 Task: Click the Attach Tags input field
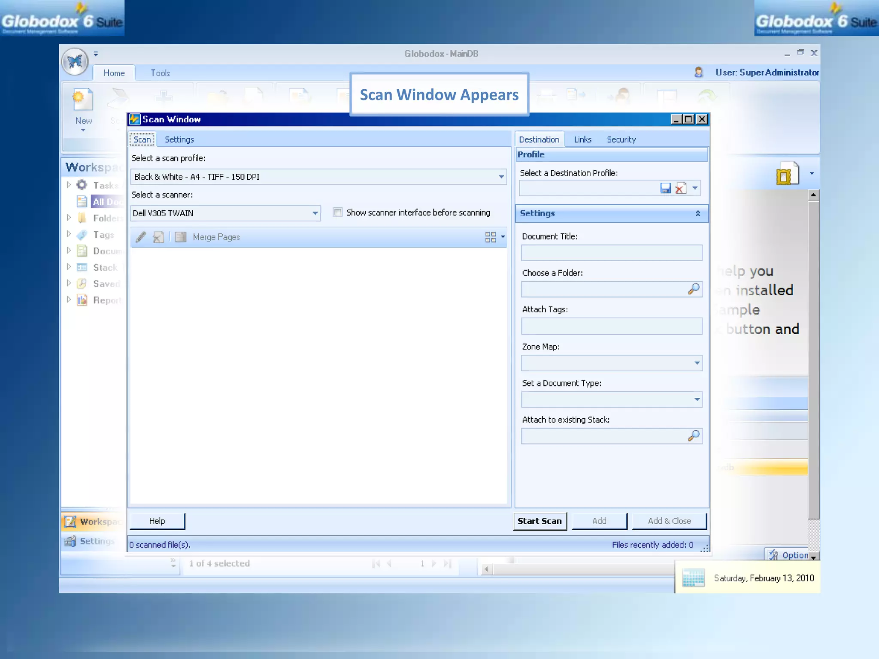612,326
